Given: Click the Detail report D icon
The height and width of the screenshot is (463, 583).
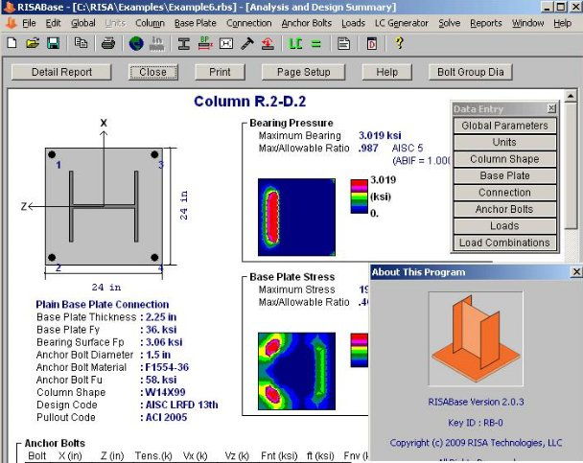Looking at the screenshot, I should pyautogui.click(x=371, y=44).
